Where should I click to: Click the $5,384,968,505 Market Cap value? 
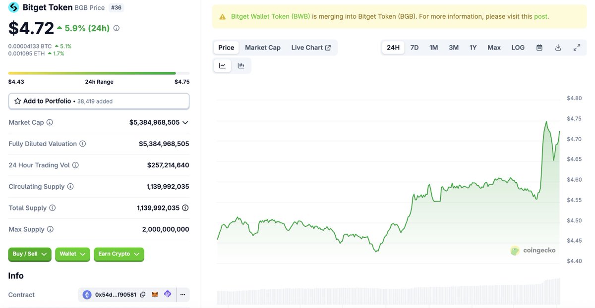pos(154,122)
